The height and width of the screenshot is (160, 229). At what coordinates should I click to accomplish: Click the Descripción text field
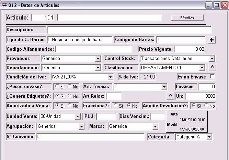coord(129,30)
